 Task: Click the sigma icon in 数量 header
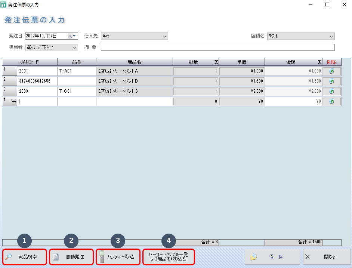point(216,62)
